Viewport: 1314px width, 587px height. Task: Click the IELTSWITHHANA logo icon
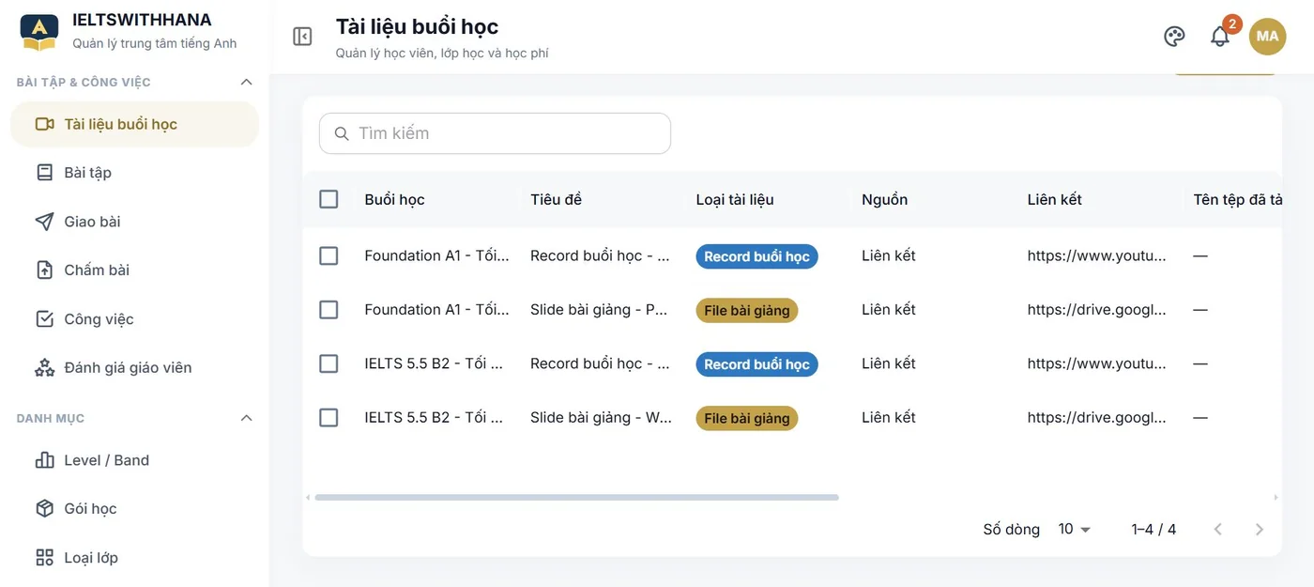pos(39,32)
